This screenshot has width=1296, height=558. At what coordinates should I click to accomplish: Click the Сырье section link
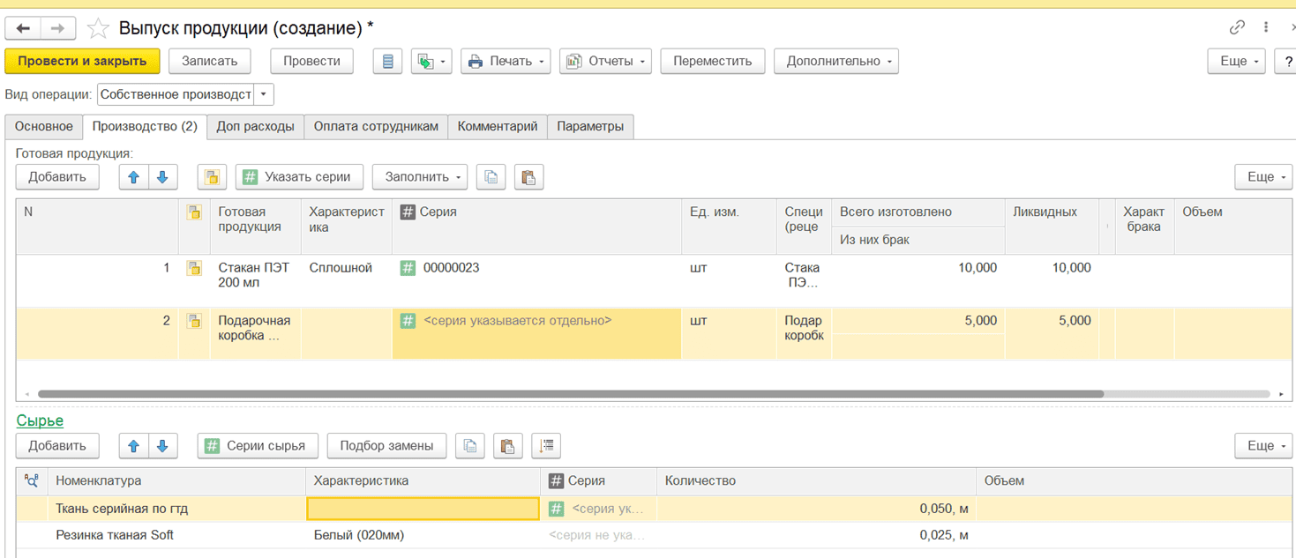coord(40,420)
